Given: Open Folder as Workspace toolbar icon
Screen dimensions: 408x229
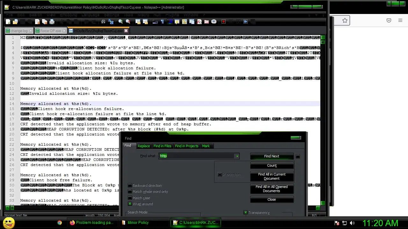Looking at the screenshot, I should 206,22.
